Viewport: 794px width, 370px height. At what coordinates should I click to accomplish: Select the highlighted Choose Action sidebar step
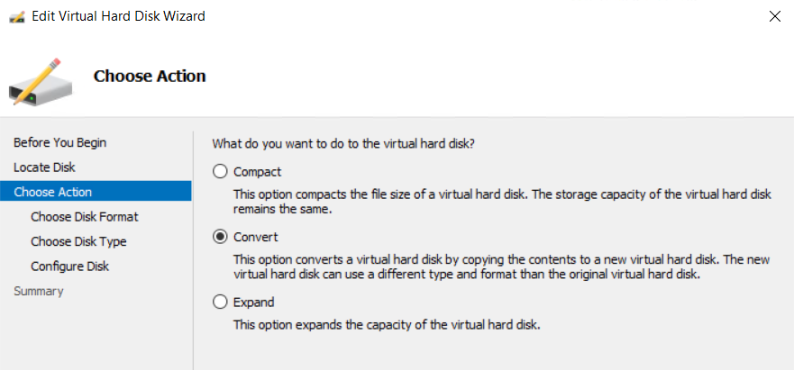(x=96, y=192)
